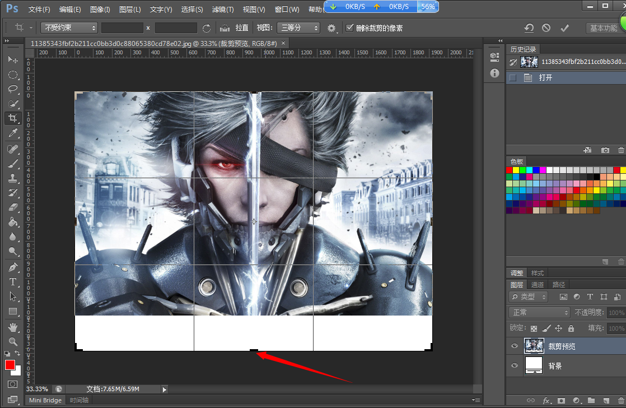The image size is (626, 408).
Task: Select the Clone Stamp tool
Action: point(13,178)
